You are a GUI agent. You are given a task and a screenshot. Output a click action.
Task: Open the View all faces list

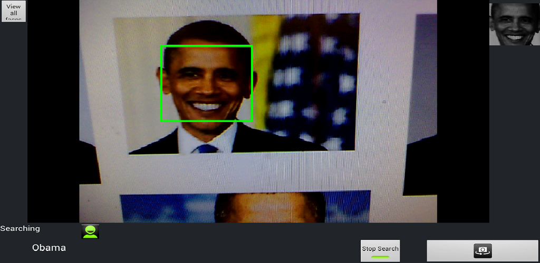click(13, 12)
